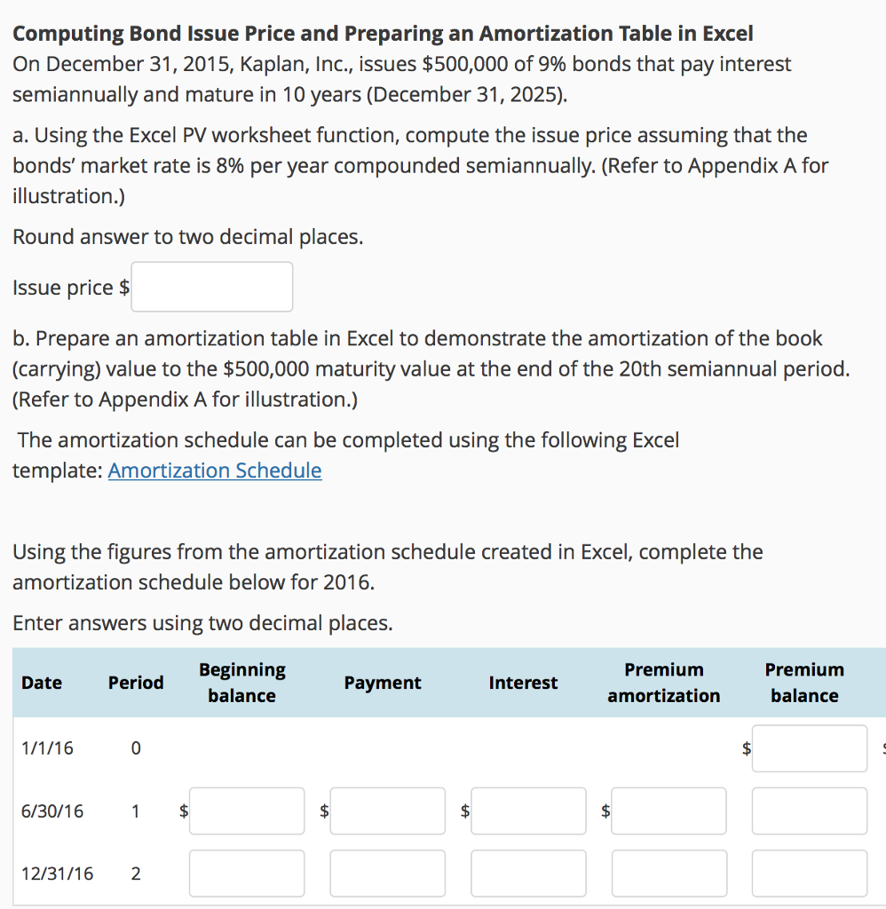The width and height of the screenshot is (886, 909).
Task: Click the Period column header
Action: pyautogui.click(x=135, y=683)
